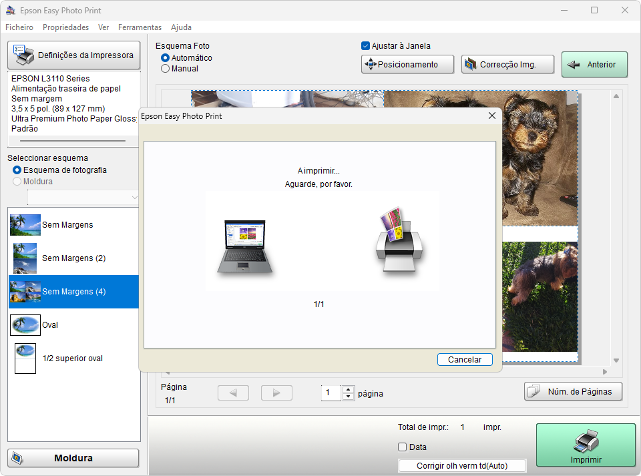Screen dimensions: 641x476
Task: Select Esquema de fotografia radio button
Action: (17, 170)
